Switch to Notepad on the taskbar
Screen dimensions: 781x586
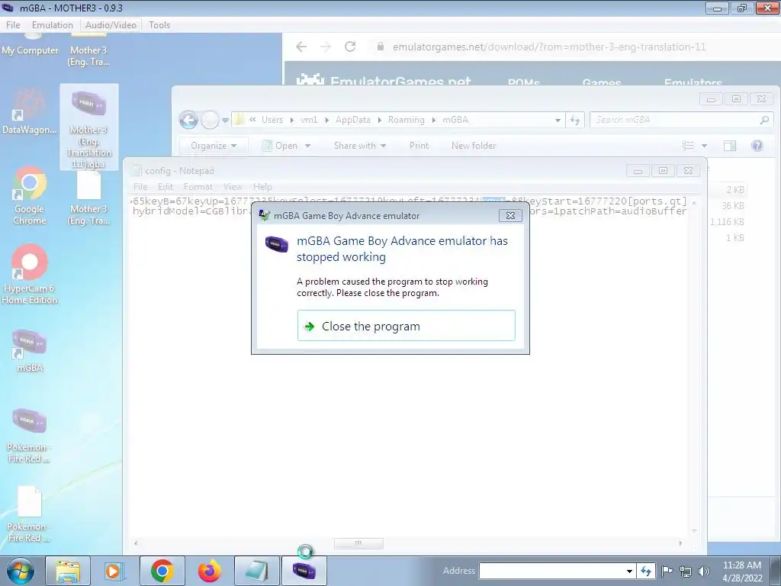[257, 571]
